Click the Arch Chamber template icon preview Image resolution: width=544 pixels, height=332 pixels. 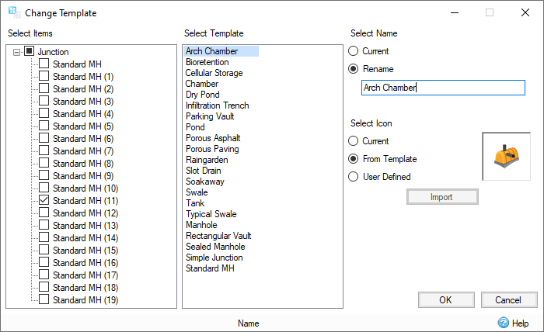click(x=506, y=156)
